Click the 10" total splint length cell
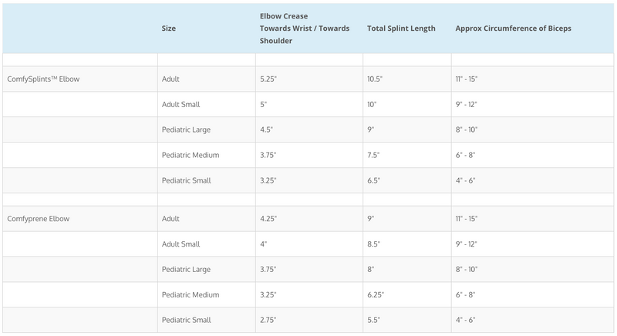 tap(373, 105)
